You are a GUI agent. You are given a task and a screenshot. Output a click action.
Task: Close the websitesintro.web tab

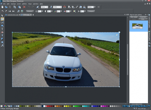(19, 15)
